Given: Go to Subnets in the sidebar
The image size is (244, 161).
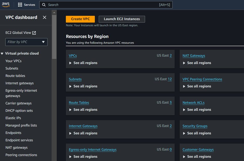Looking at the screenshot, I should (12, 68).
